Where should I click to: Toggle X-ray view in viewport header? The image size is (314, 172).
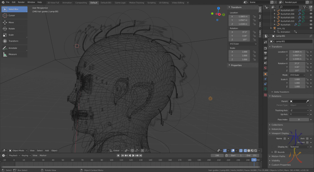tap(241, 151)
